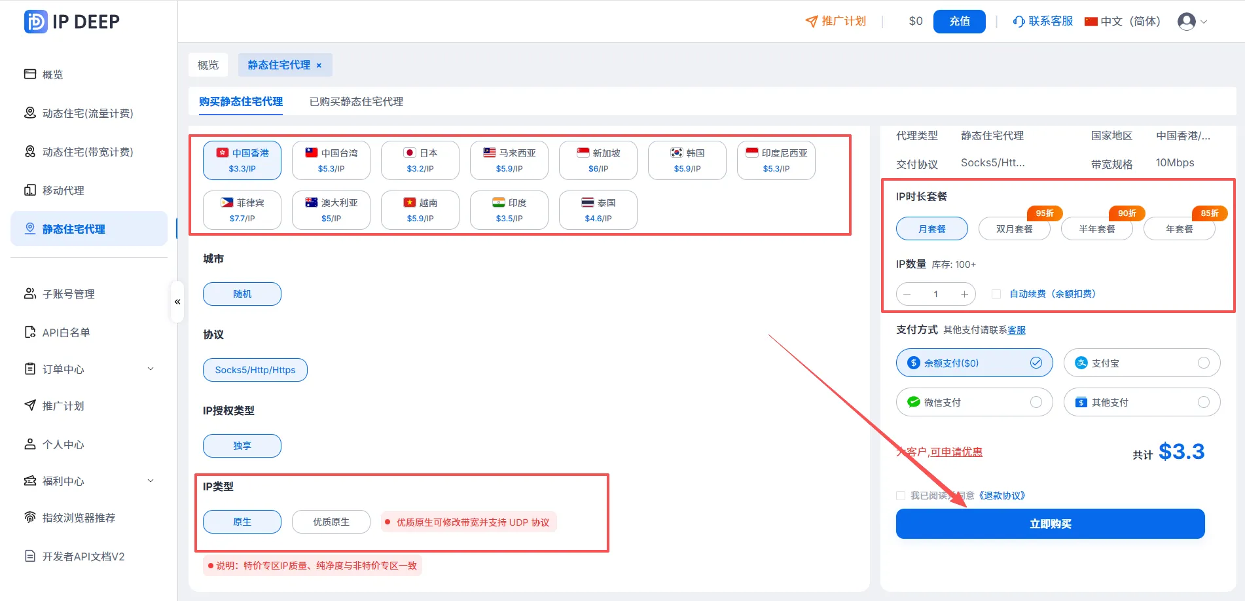Click the 开发者API文档V2 document icon
The image size is (1245, 601).
(x=30, y=556)
